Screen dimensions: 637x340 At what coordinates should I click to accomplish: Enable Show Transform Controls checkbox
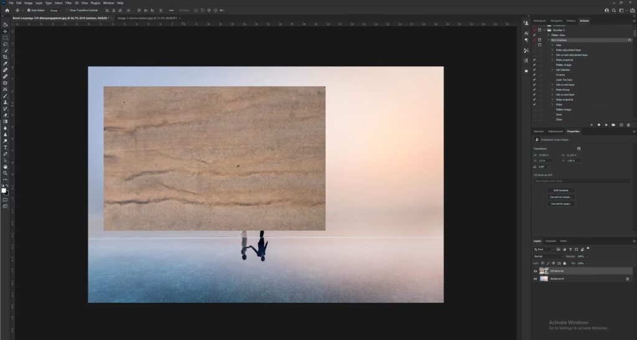tap(67, 11)
